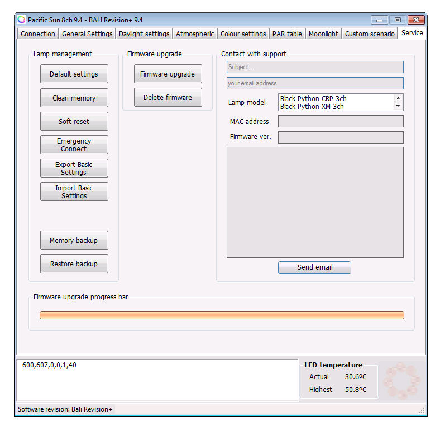Start the Firmware upgrade

point(168,74)
